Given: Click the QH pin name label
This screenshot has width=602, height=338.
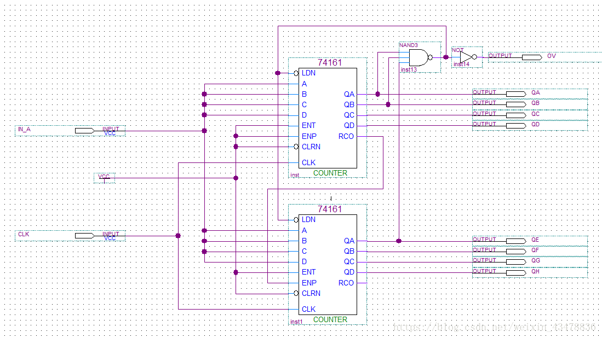Looking at the screenshot, I should click(535, 271).
